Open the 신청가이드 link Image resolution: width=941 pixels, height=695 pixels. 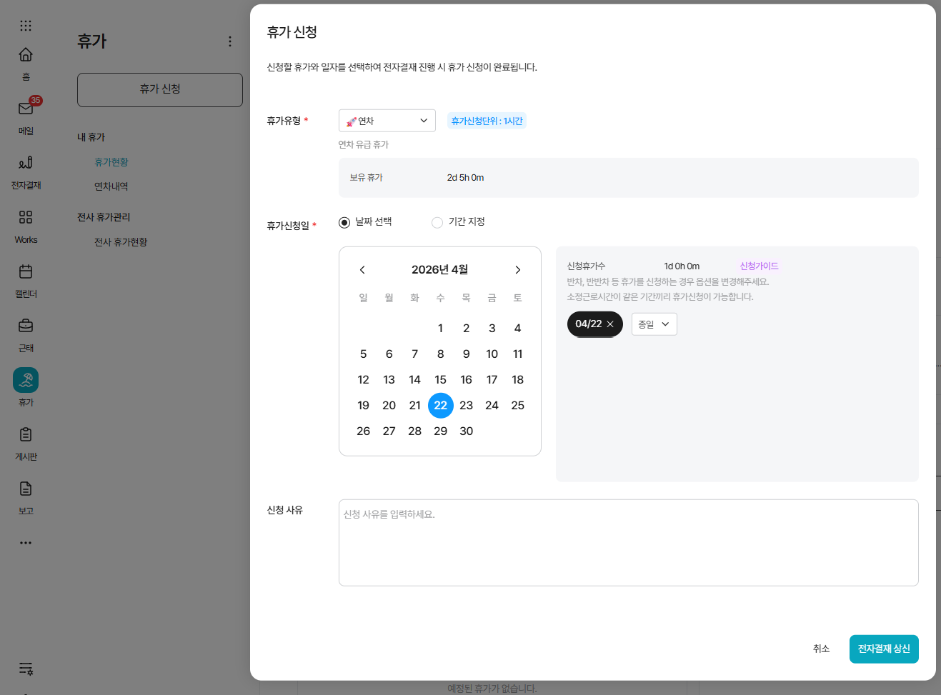tap(758, 266)
